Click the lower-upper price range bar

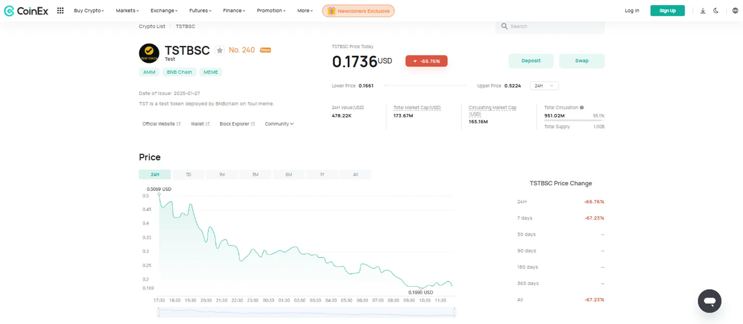(425, 86)
